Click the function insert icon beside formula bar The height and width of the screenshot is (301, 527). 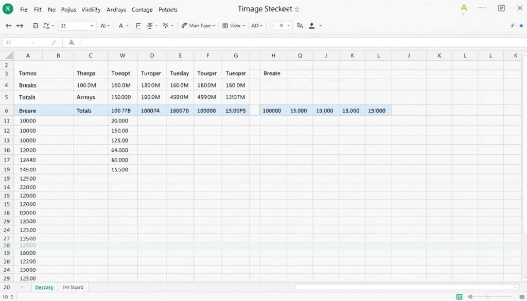[x=72, y=42]
